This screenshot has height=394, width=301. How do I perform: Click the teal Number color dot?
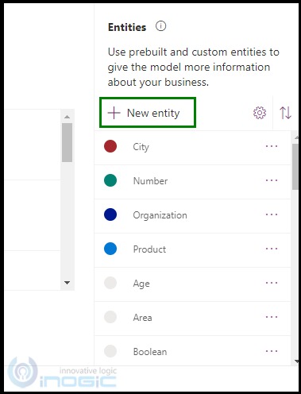[110, 180]
